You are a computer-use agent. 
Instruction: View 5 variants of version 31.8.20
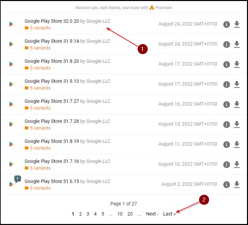tap(38, 68)
